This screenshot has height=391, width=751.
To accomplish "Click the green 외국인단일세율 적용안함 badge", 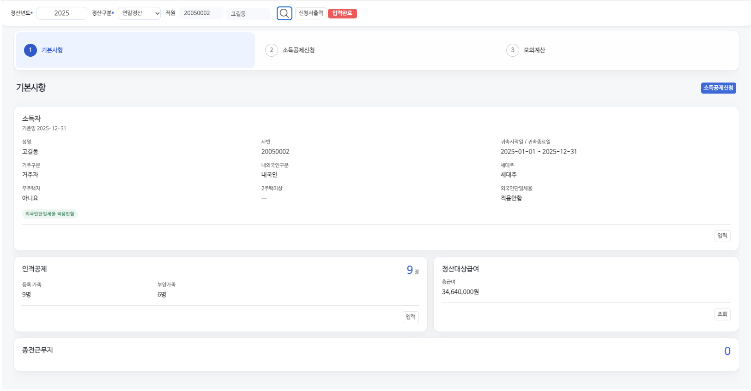I will (x=50, y=214).
